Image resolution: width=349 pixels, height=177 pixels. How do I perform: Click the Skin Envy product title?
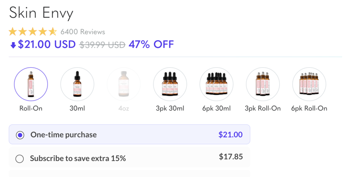point(41,13)
